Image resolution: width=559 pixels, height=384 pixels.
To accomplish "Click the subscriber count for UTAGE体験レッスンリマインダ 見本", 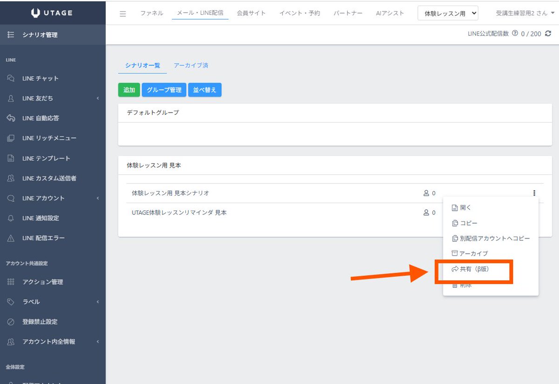I will [x=429, y=212].
